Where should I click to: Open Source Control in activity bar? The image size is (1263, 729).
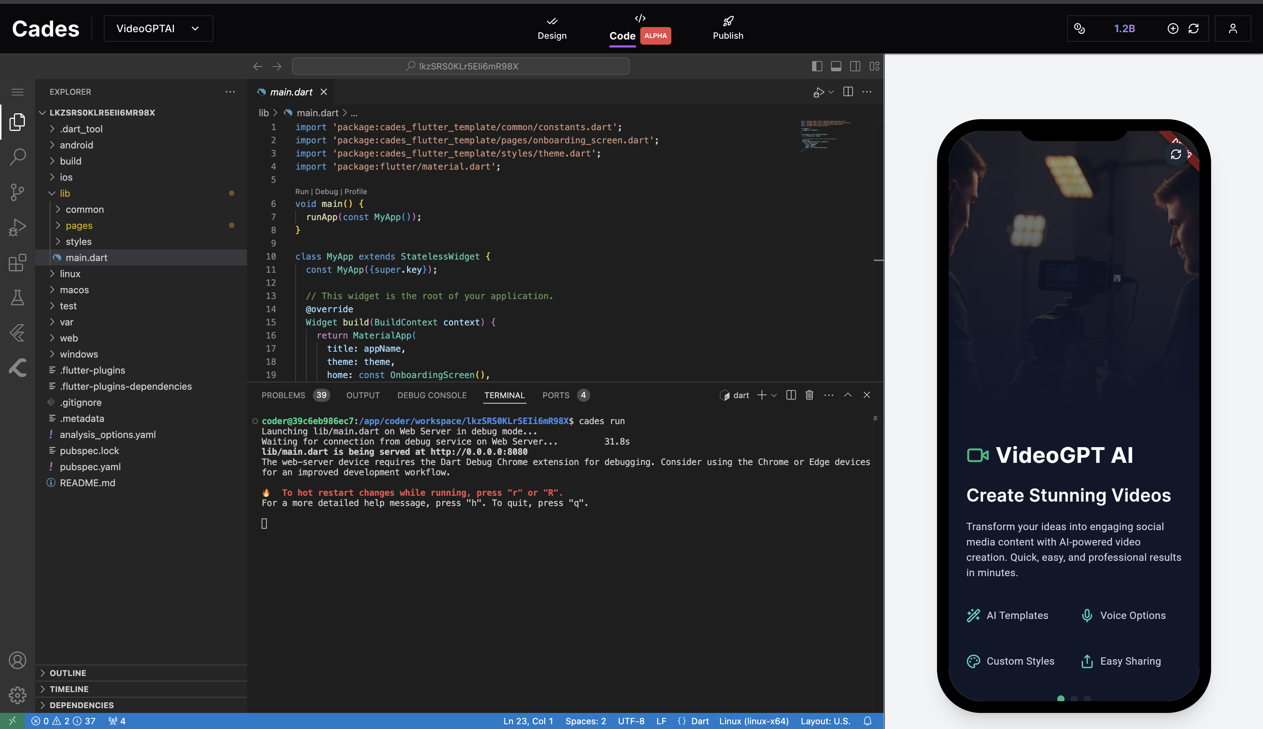18,192
